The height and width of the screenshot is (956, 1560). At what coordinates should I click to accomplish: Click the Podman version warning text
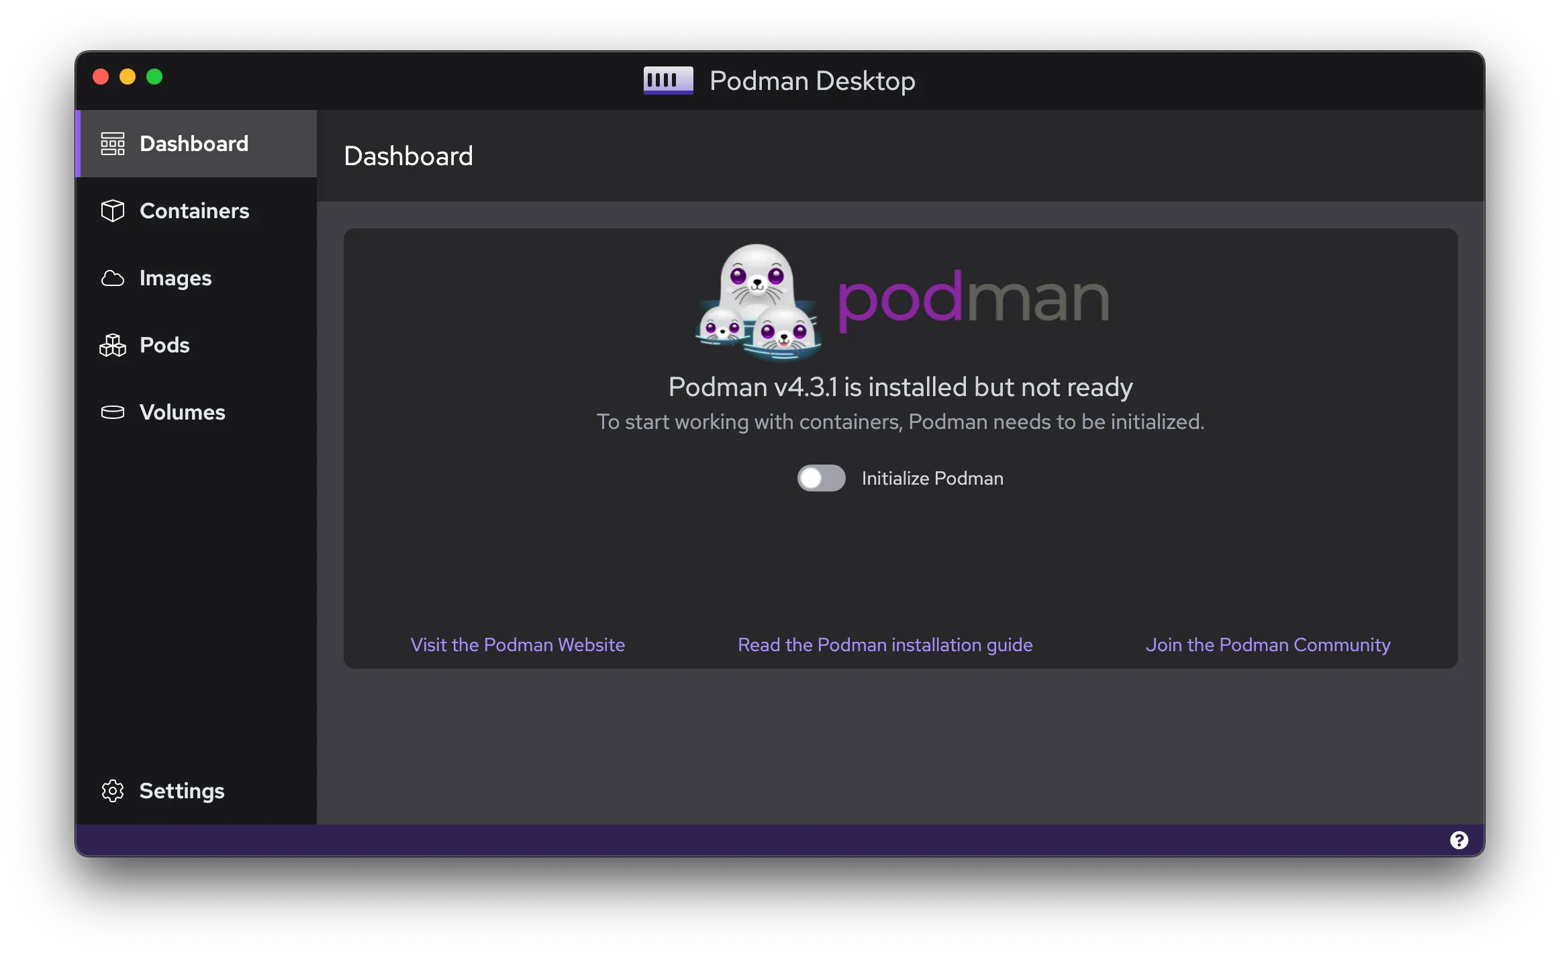click(900, 387)
